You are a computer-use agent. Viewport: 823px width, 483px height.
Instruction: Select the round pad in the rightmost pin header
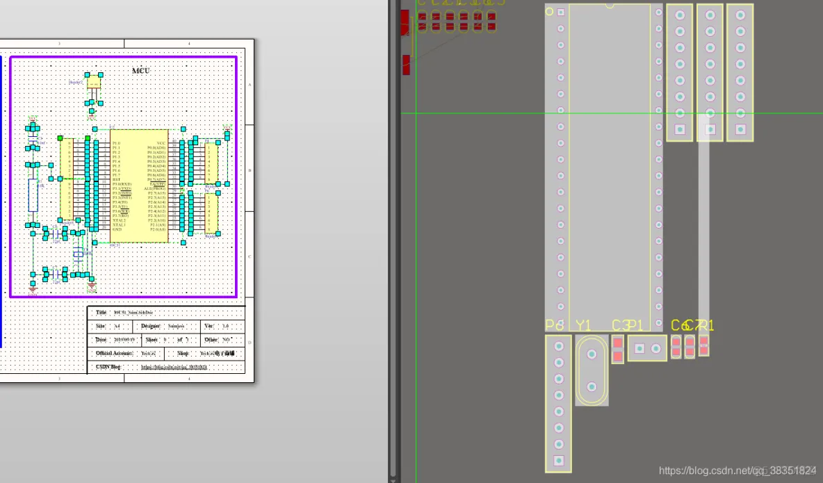(739, 49)
